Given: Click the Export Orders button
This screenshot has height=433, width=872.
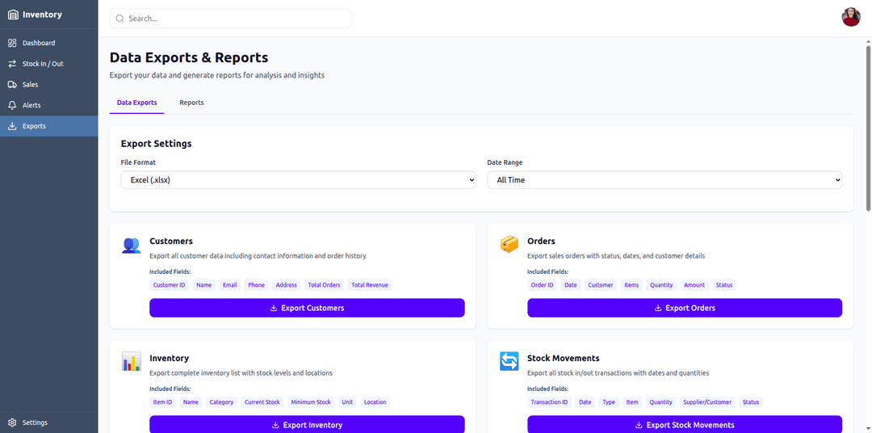Looking at the screenshot, I should [685, 308].
